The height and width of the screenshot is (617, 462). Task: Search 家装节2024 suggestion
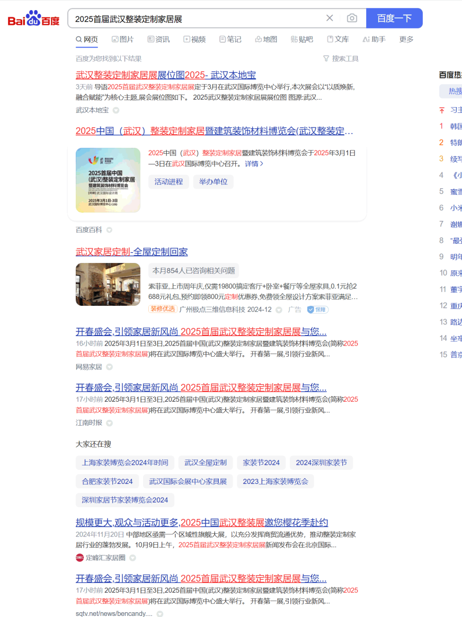261,463
